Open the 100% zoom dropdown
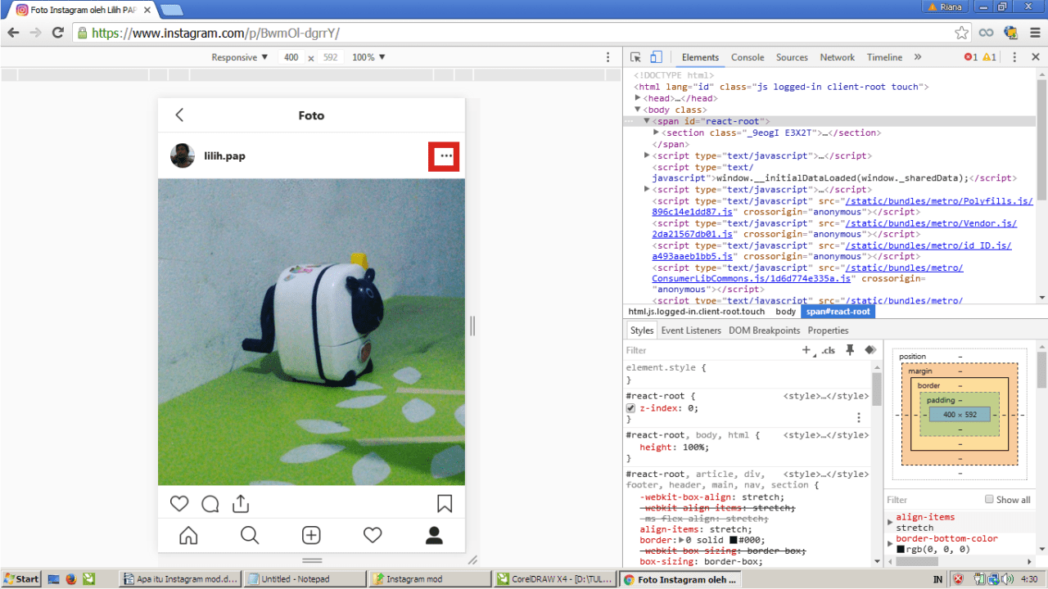The width and height of the screenshot is (1048, 589). (368, 57)
